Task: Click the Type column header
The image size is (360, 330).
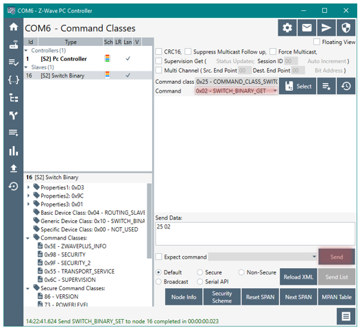Action: [x=71, y=42]
